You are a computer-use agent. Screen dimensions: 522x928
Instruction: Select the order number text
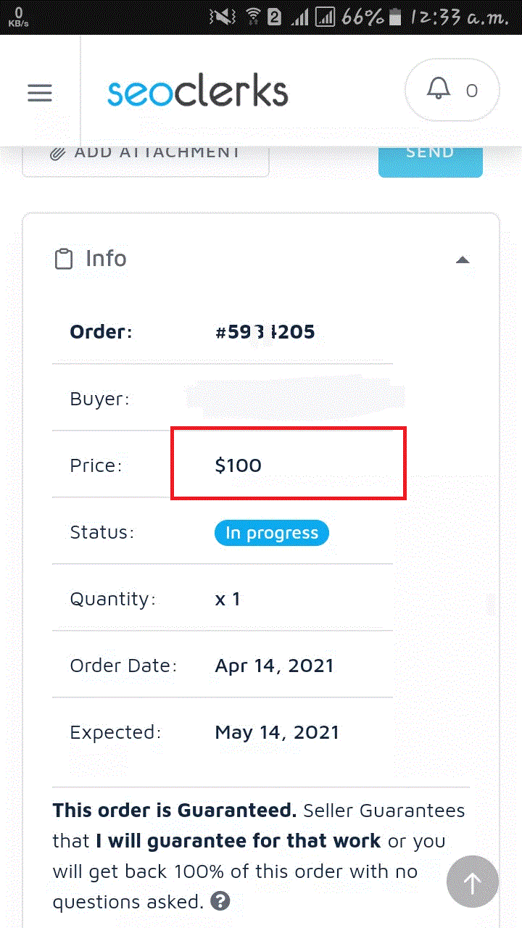click(265, 333)
